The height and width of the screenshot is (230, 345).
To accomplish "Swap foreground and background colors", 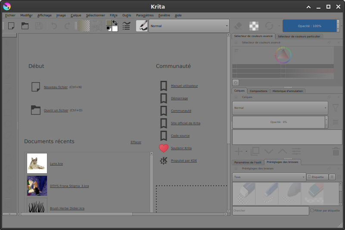I will click(115, 22).
